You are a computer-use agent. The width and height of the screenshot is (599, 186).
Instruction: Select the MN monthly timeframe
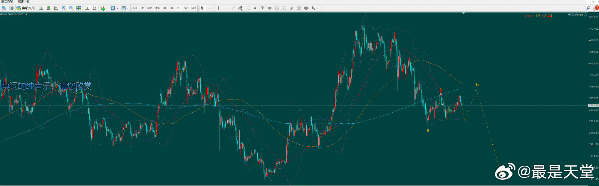point(193,8)
